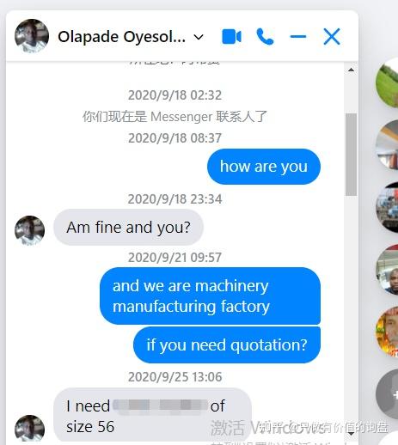Click scrollbar up arrow in chat
Viewport: 398px width, 445px height.
pyautogui.click(x=351, y=70)
